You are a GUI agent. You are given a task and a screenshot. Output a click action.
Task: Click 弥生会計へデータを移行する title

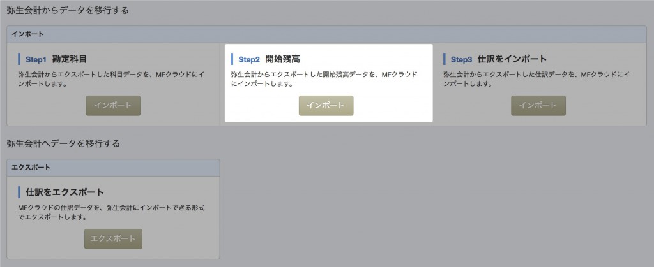point(63,143)
